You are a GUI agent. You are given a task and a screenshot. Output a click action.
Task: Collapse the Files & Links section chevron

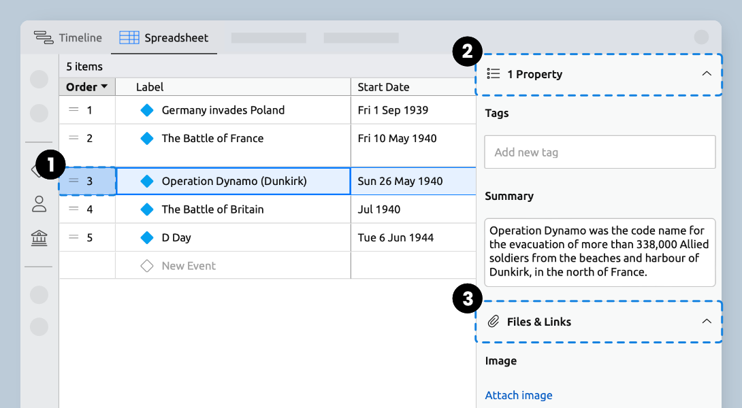707,322
